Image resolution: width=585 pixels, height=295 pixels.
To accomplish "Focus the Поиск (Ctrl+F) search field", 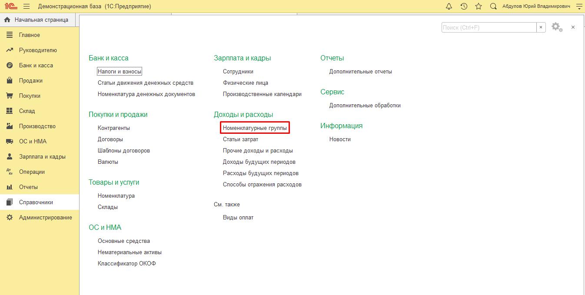I will click(x=489, y=27).
